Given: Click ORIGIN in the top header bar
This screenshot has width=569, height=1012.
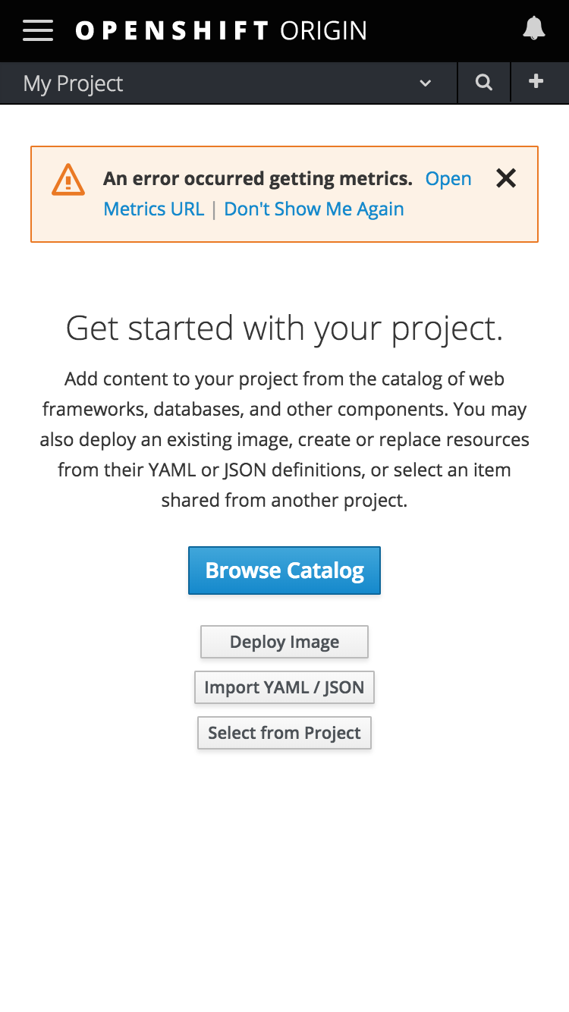Looking at the screenshot, I should (325, 30).
